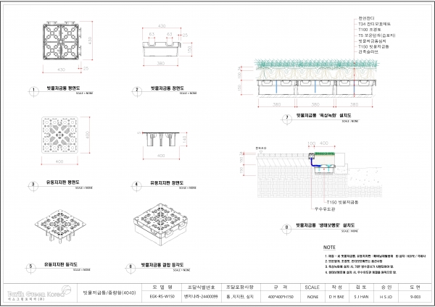Click the numbered circle marker 8
Image resolution: width=435 pixels, height=307 pixels.
(286, 229)
